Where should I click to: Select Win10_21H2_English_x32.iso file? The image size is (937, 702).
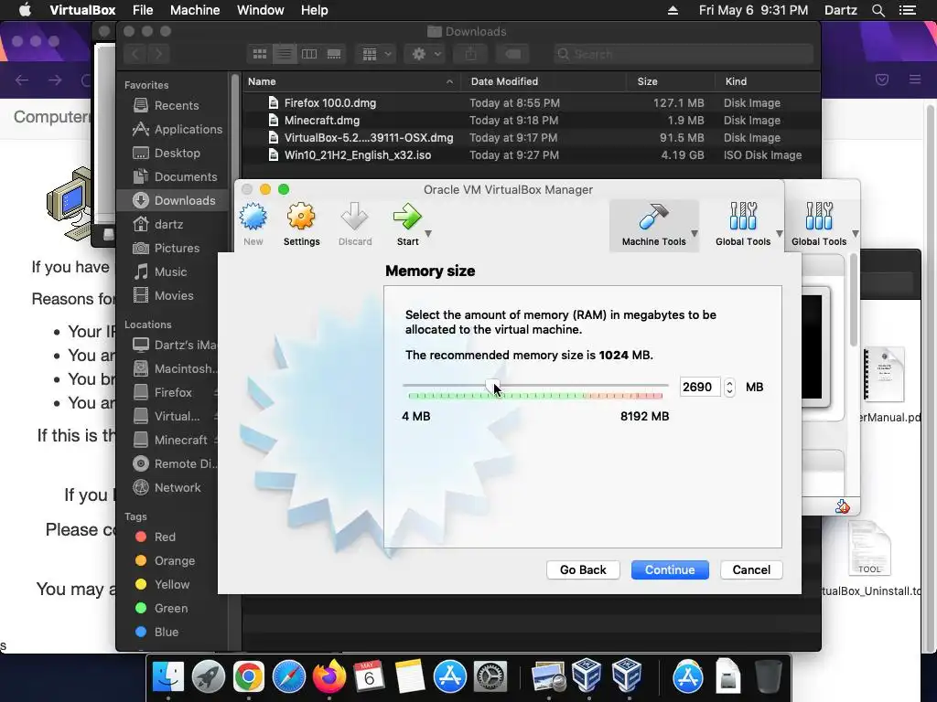(531, 154)
